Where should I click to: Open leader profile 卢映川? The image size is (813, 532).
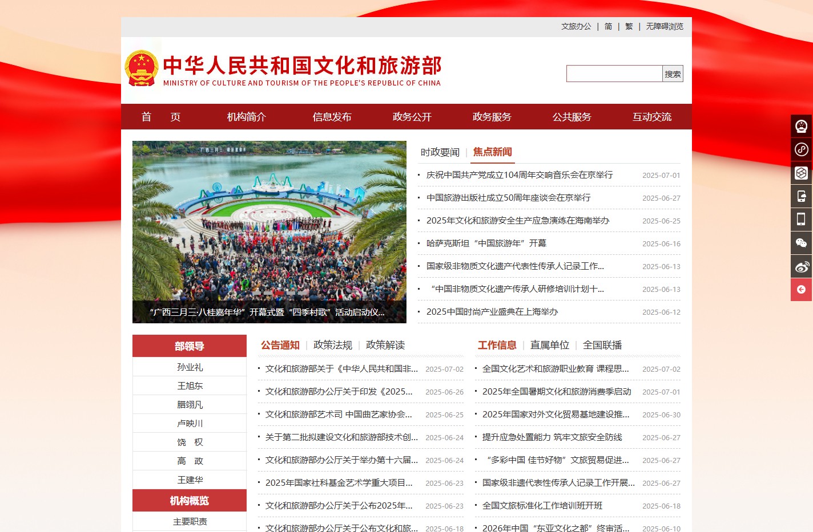(x=190, y=424)
